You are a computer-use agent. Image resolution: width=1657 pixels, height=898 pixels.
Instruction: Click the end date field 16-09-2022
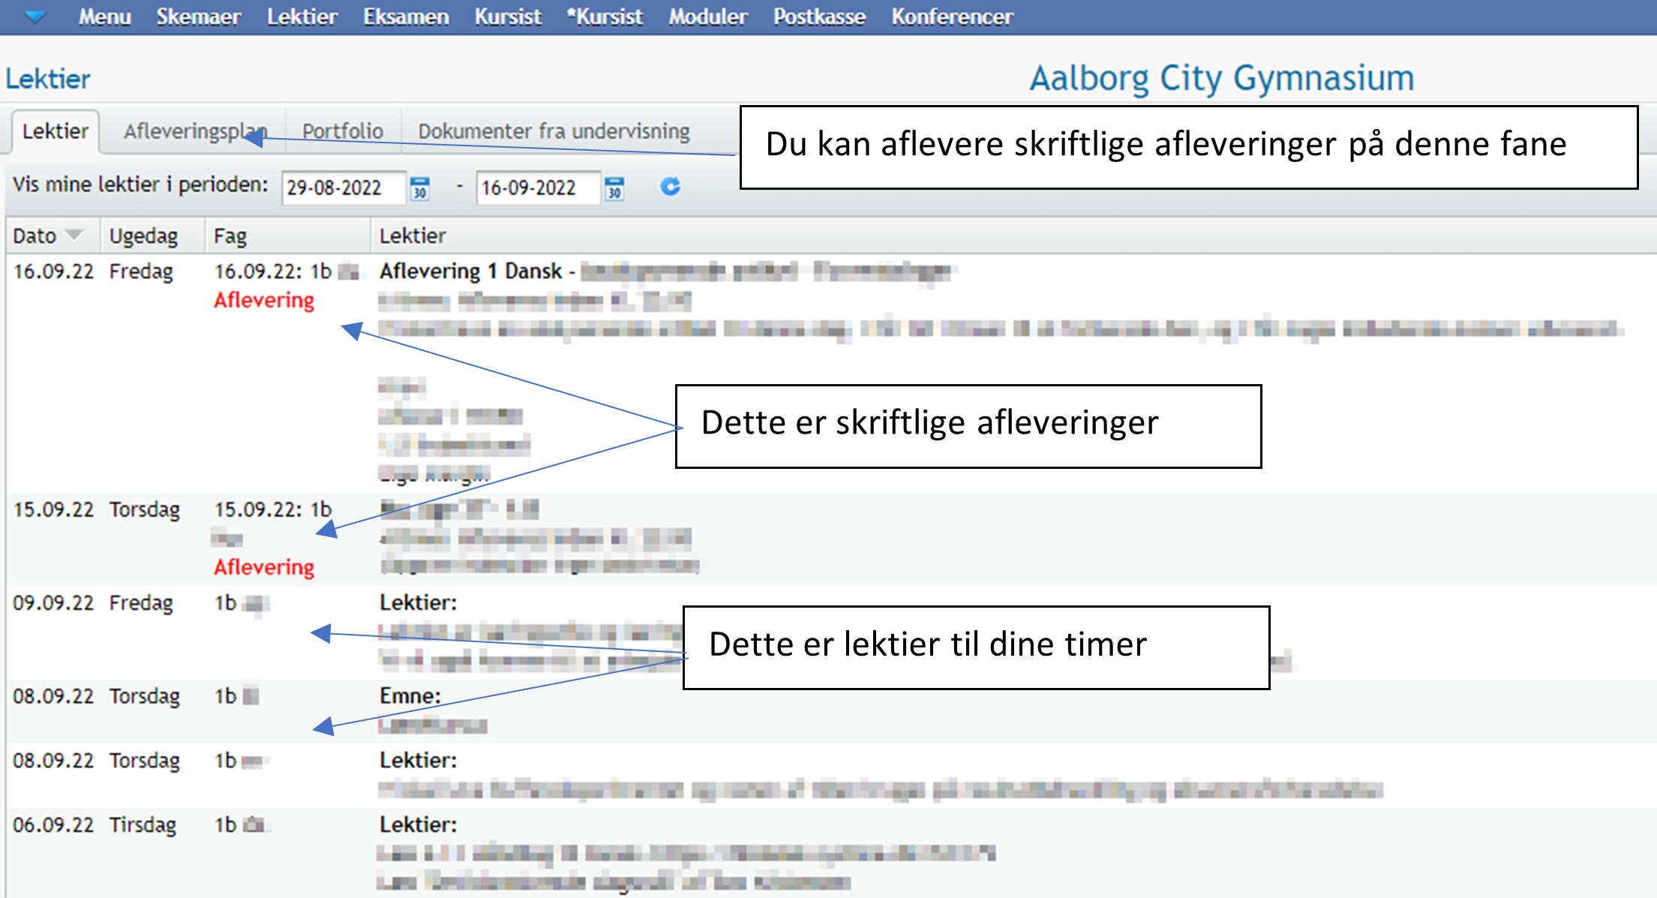tap(536, 188)
